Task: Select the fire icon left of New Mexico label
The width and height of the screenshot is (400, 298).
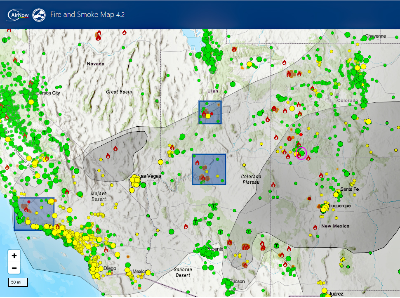Action: (x=315, y=227)
